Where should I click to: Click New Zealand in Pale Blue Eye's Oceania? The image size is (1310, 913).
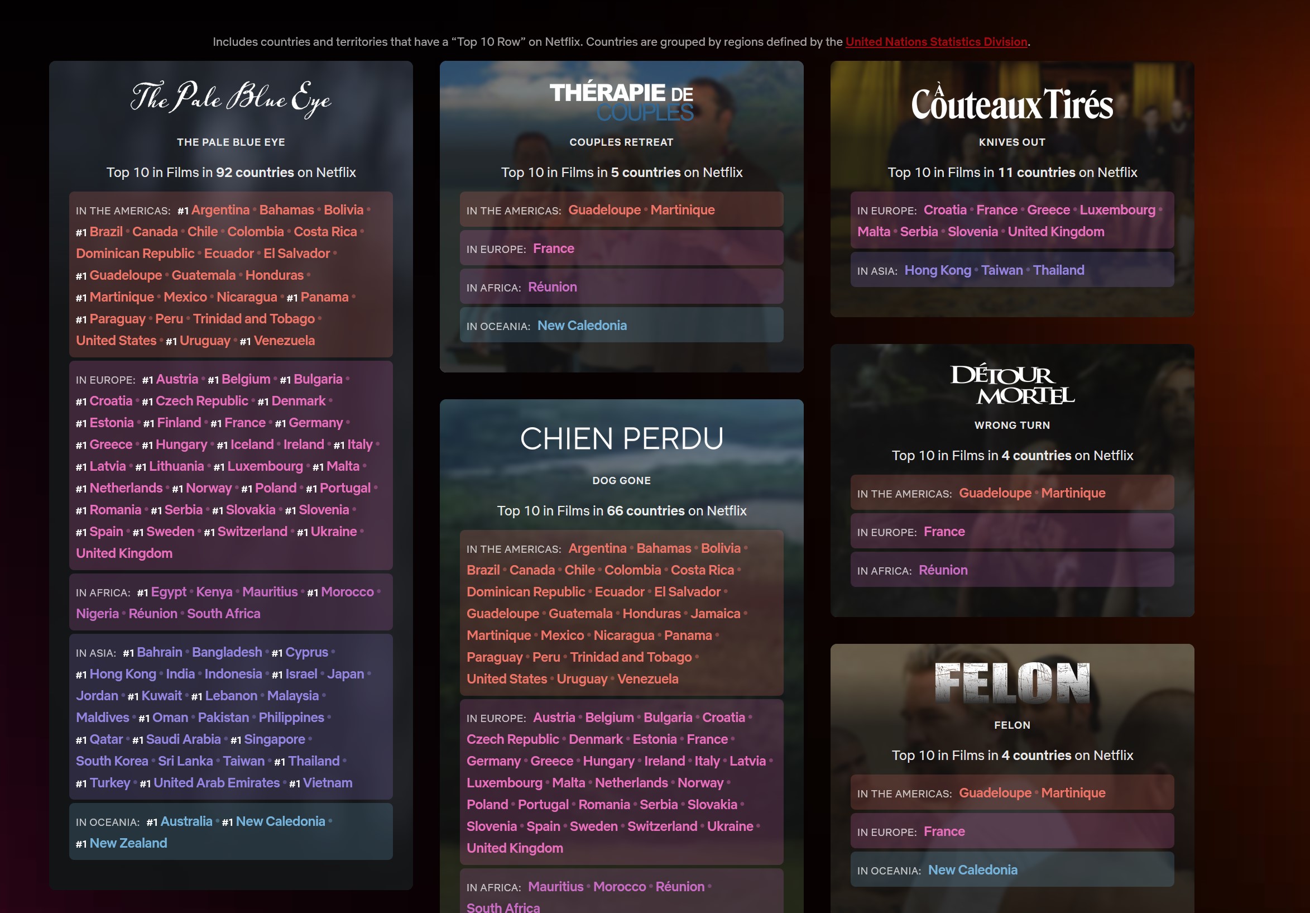[128, 843]
